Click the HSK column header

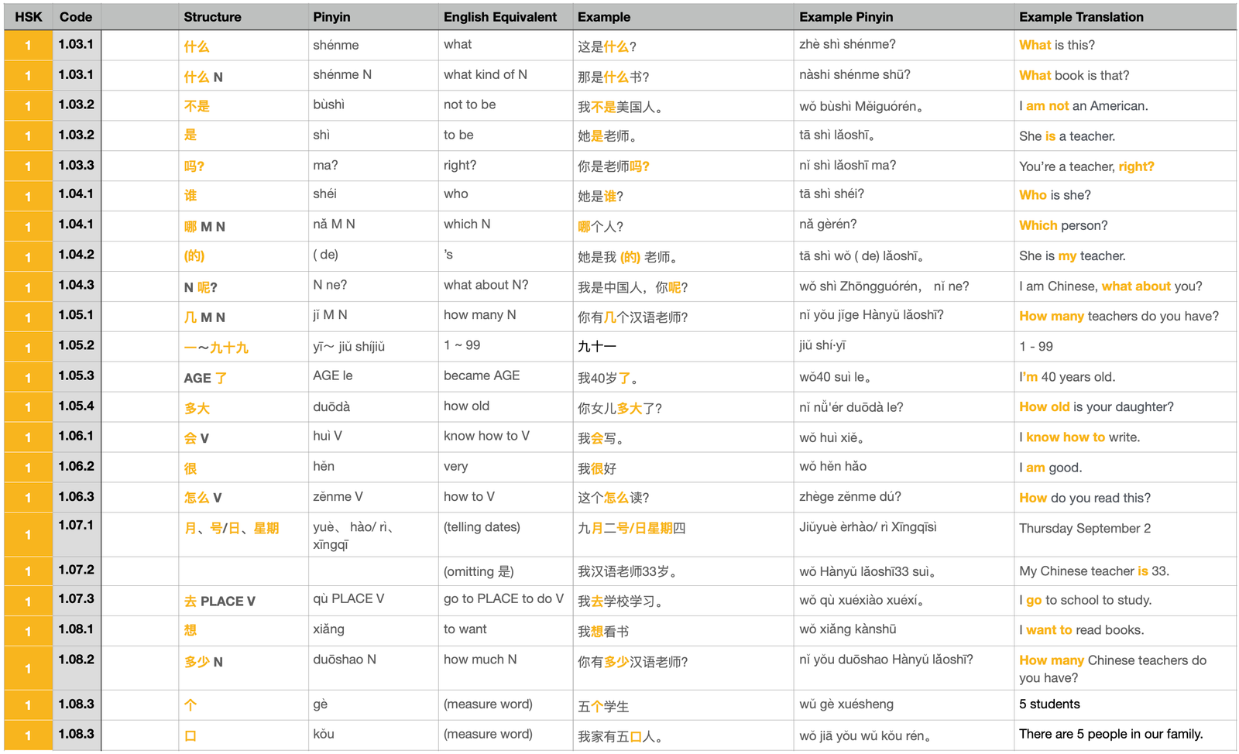(29, 17)
